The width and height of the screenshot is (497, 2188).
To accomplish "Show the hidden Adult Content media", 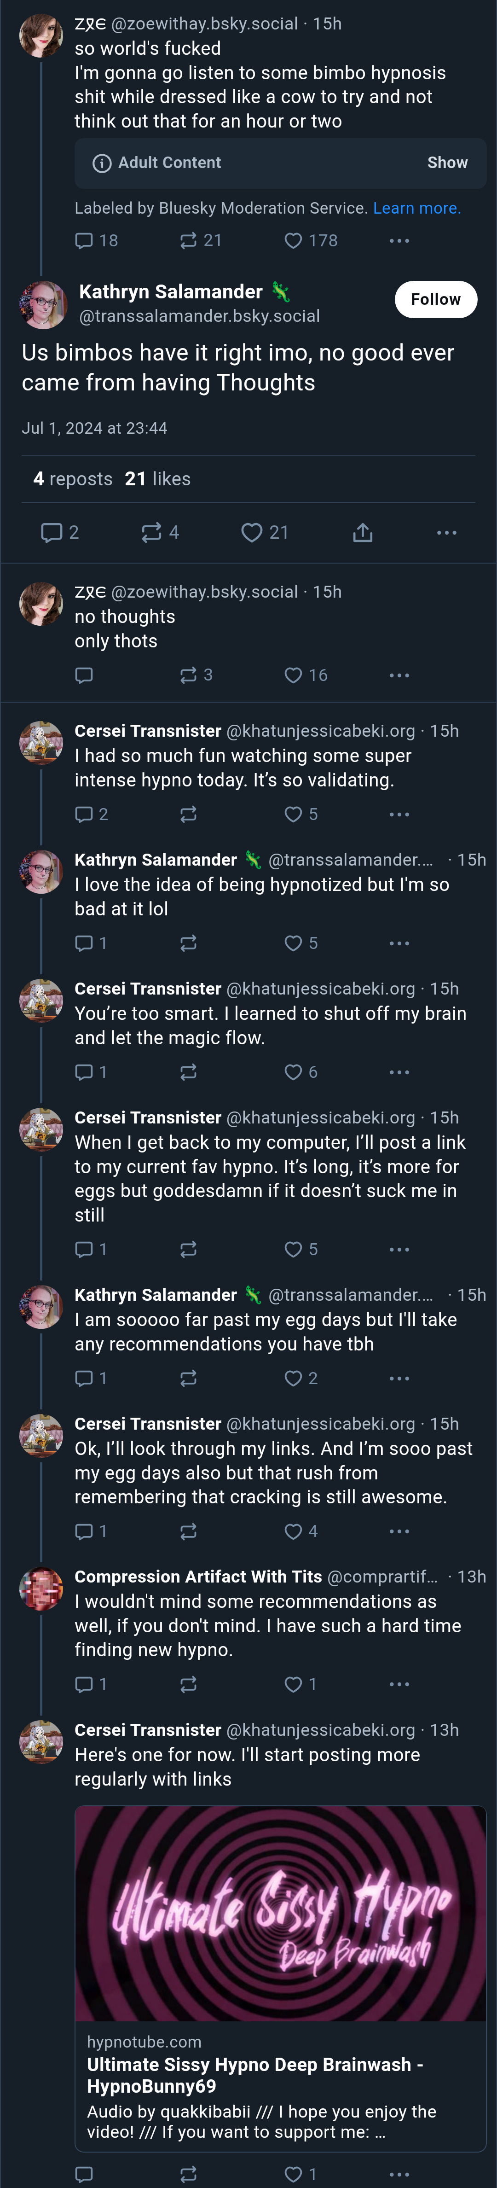I will [447, 162].
